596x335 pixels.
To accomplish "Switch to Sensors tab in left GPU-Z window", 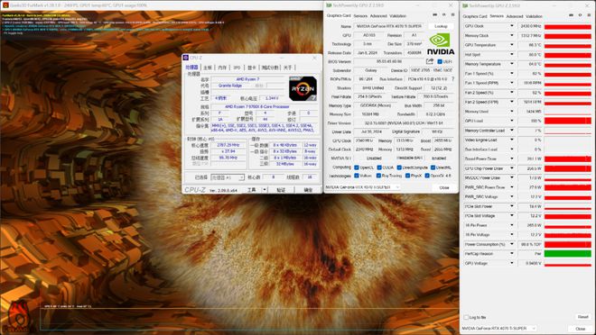I will pos(360,16).
